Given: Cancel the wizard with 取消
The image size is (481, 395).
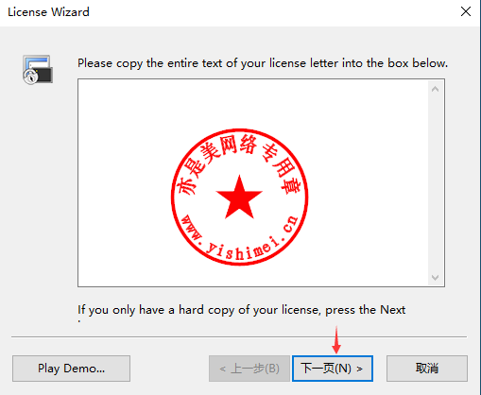Looking at the screenshot, I should pos(427,369).
